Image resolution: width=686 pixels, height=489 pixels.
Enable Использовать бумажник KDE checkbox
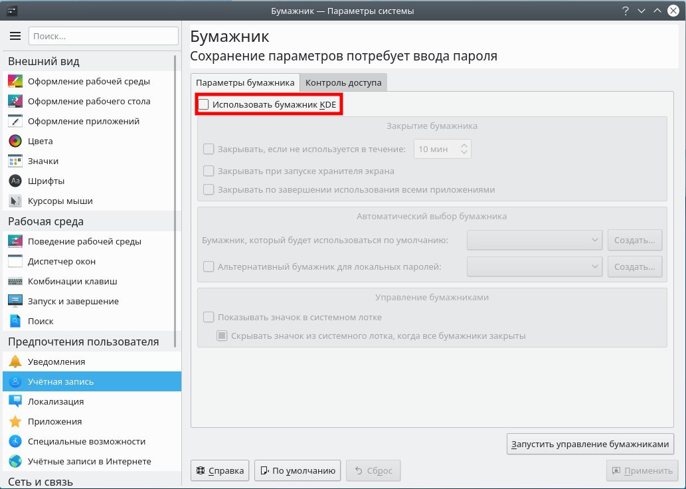[203, 104]
